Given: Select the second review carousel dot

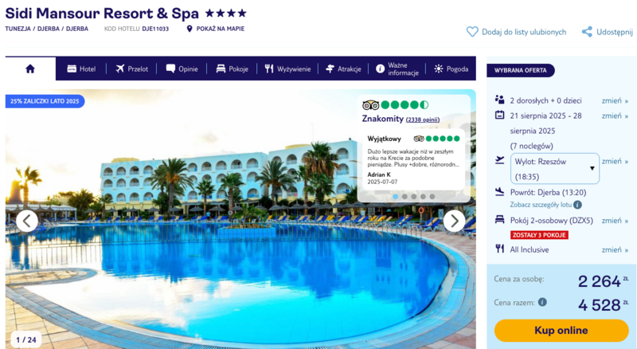Looking at the screenshot, I should coord(404,197).
